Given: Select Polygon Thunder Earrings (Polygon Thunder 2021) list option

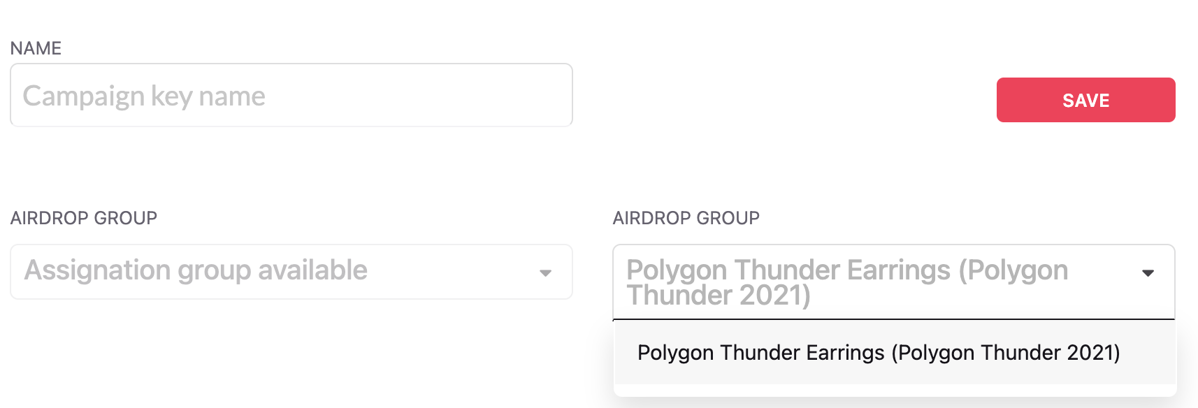Looking at the screenshot, I should tap(878, 353).
